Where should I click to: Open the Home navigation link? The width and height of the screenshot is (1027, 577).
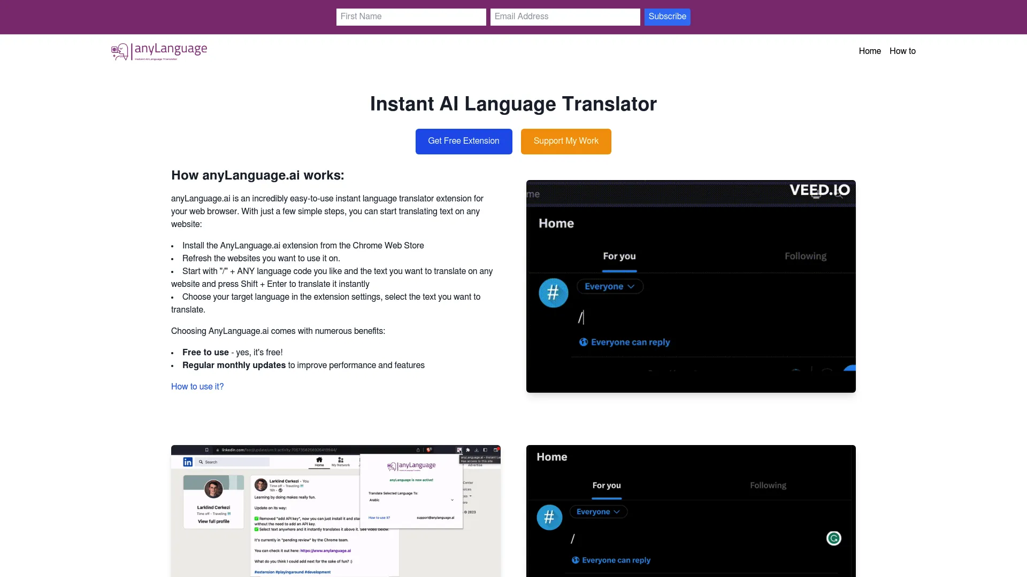pyautogui.click(x=870, y=51)
